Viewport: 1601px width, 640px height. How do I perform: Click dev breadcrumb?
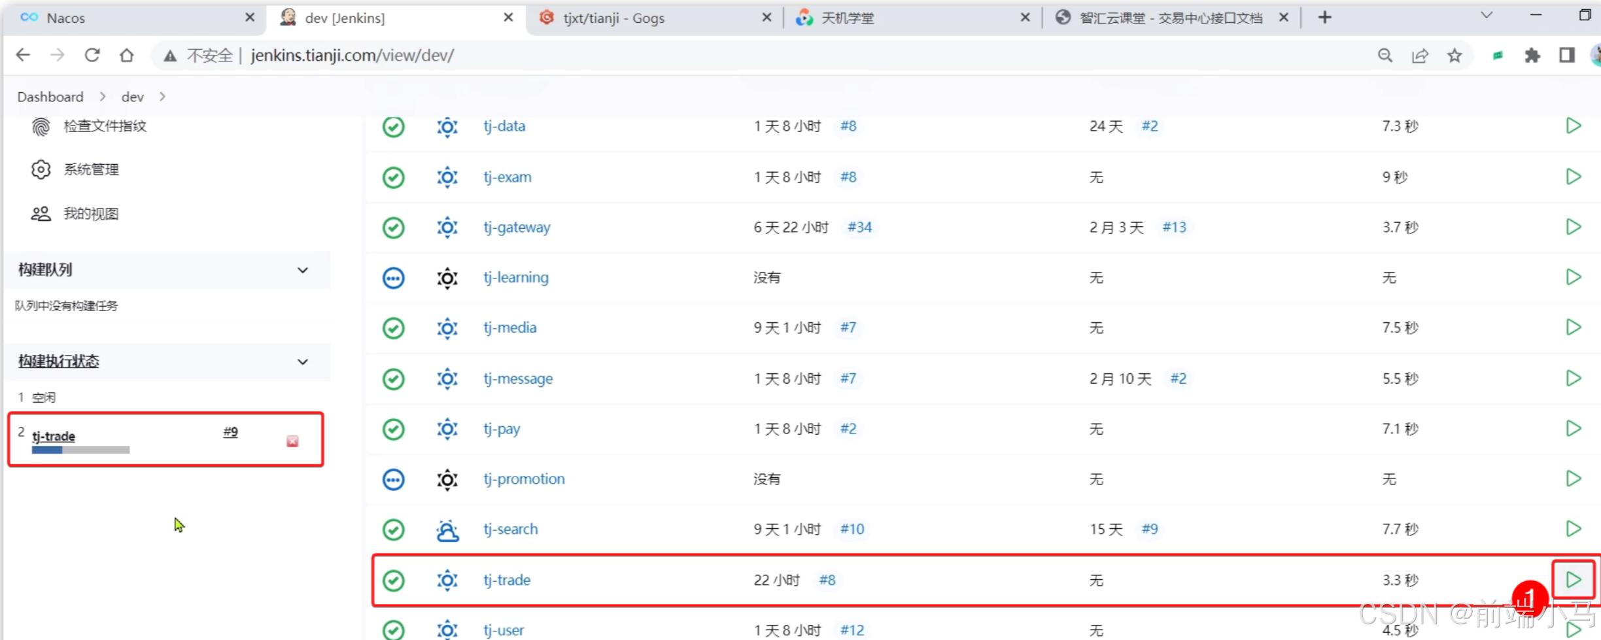[132, 97]
